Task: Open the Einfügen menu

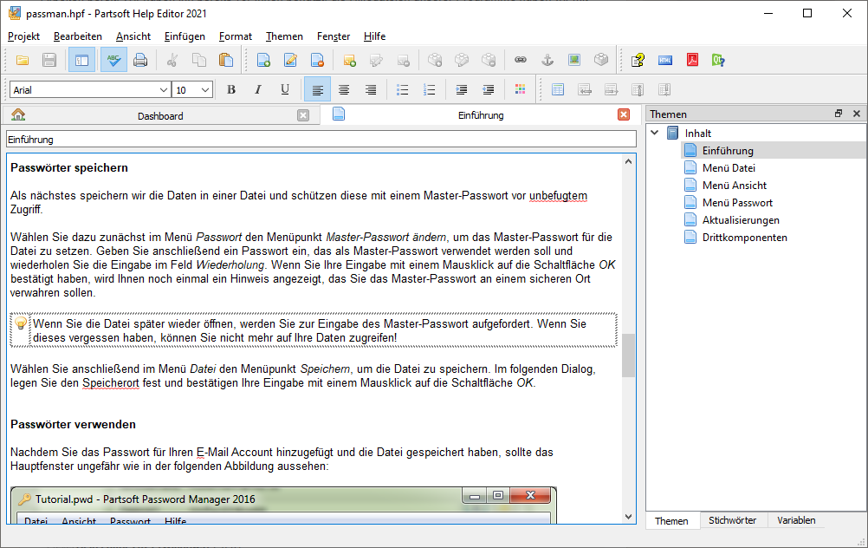Action: [x=185, y=36]
